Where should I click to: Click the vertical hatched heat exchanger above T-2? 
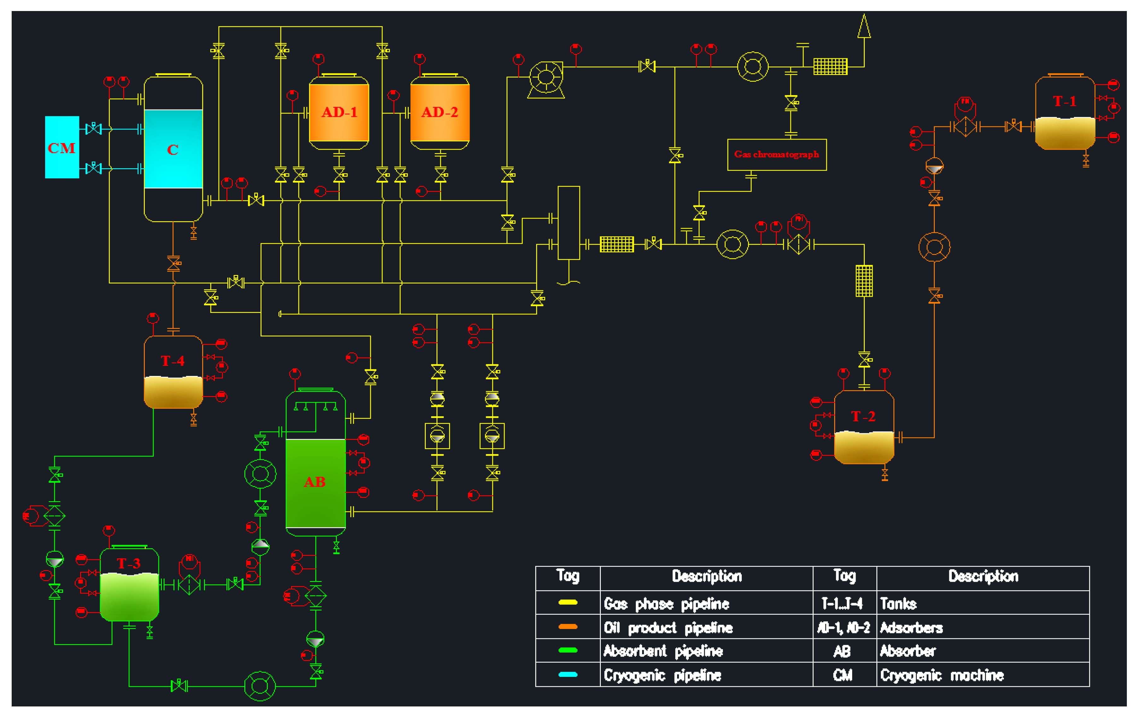864,281
